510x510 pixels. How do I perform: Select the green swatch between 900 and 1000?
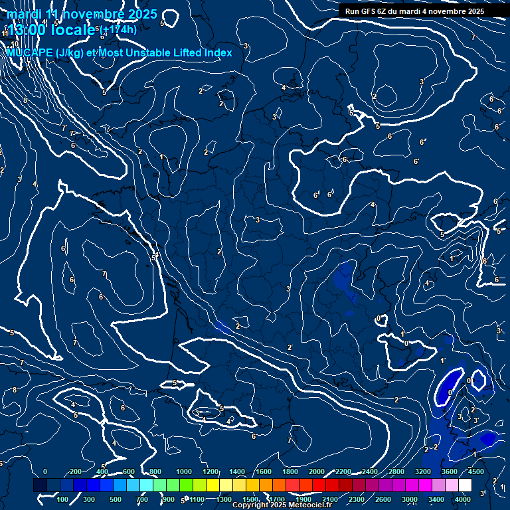coord(173,485)
